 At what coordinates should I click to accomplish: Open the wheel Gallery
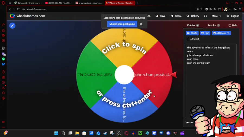point(193,16)
